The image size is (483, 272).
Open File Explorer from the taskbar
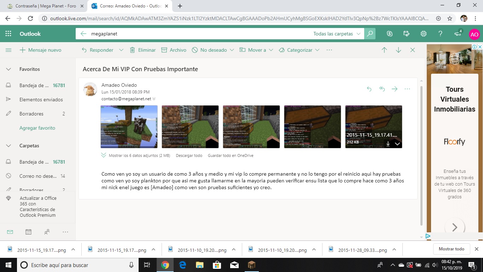click(200, 265)
